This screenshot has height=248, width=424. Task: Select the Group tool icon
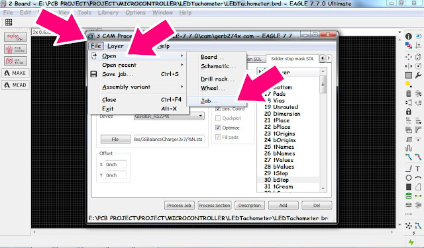(x=409, y=75)
